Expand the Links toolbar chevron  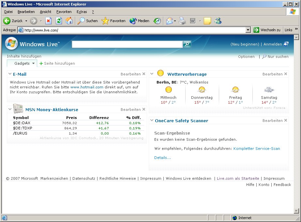click(x=296, y=29)
